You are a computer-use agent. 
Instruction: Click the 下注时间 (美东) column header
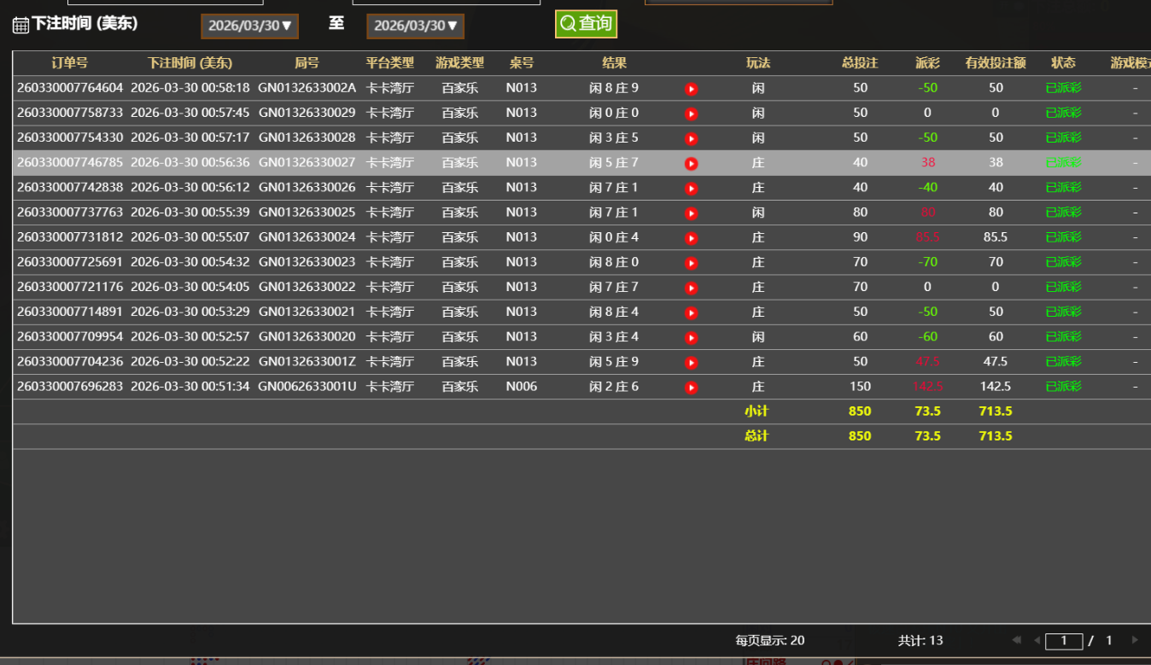tap(190, 63)
